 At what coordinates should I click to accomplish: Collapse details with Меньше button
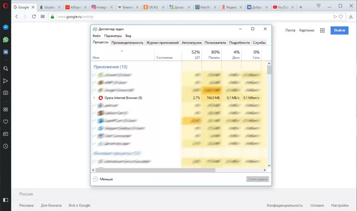(x=103, y=179)
